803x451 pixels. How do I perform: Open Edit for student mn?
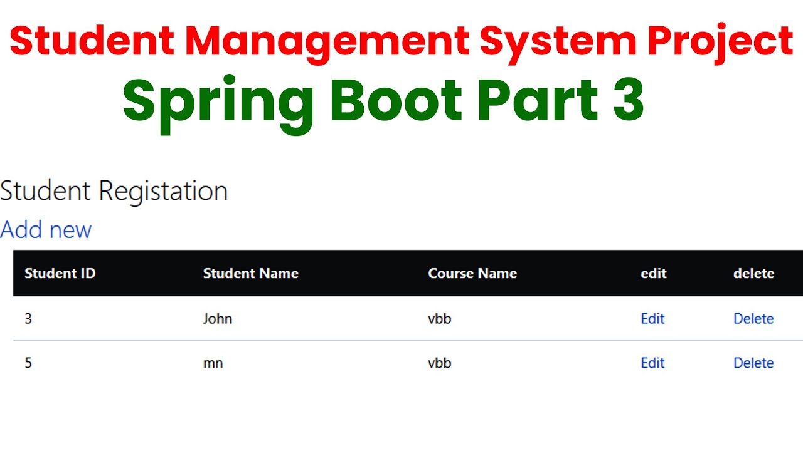652,363
